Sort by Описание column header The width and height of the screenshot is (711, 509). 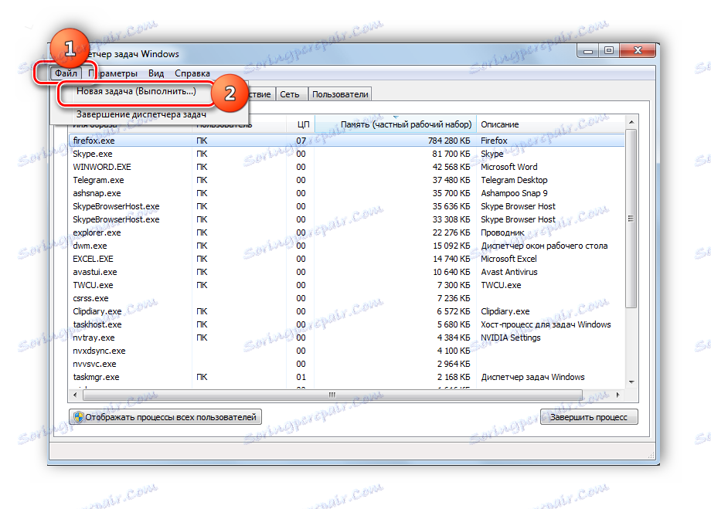pos(550,124)
